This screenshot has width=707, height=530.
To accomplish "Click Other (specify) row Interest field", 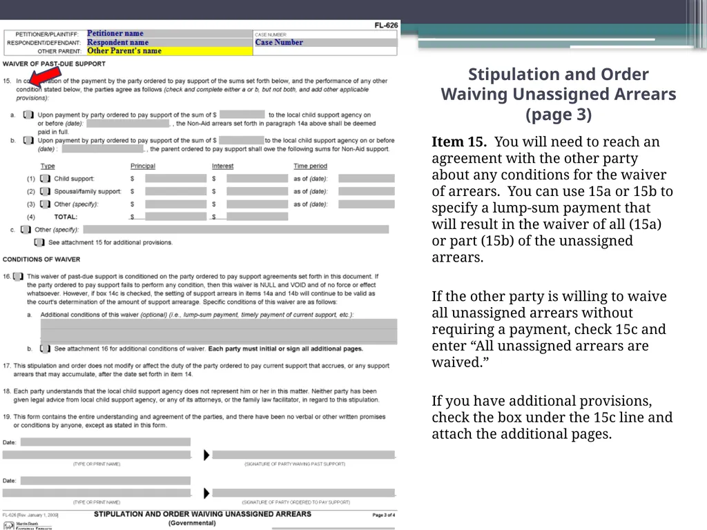I will coord(257,204).
